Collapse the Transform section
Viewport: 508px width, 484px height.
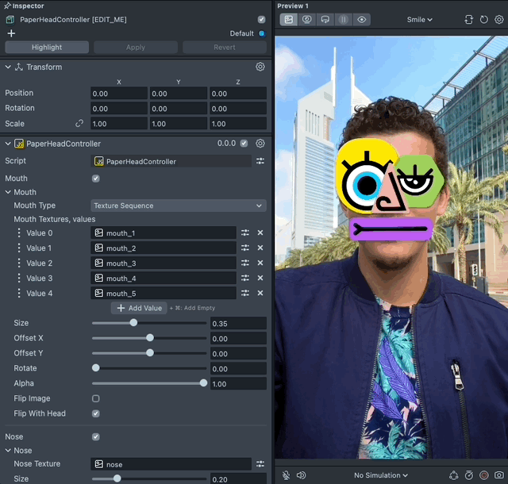9,67
